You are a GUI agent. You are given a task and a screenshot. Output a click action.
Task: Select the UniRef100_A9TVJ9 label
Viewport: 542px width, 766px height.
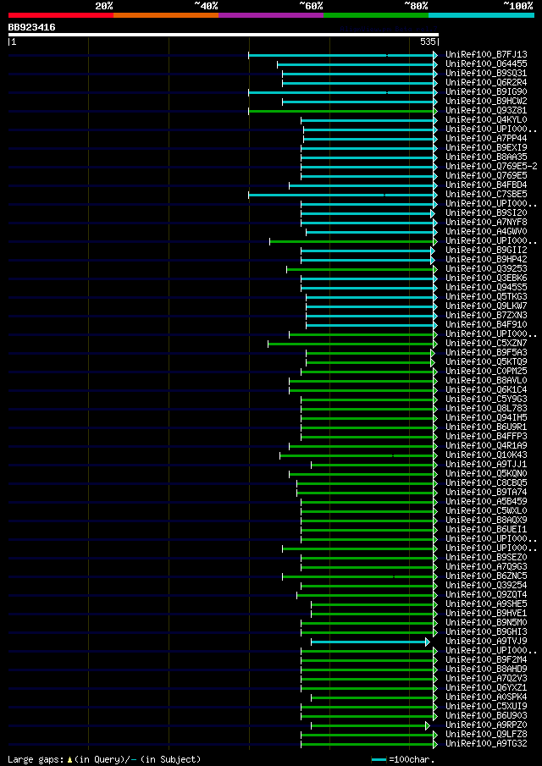point(486,641)
